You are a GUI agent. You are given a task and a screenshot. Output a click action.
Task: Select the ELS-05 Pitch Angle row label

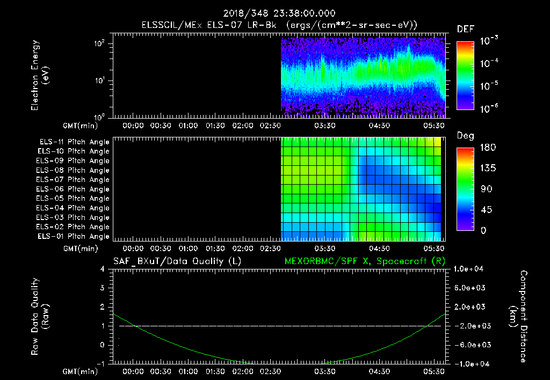tap(73, 199)
